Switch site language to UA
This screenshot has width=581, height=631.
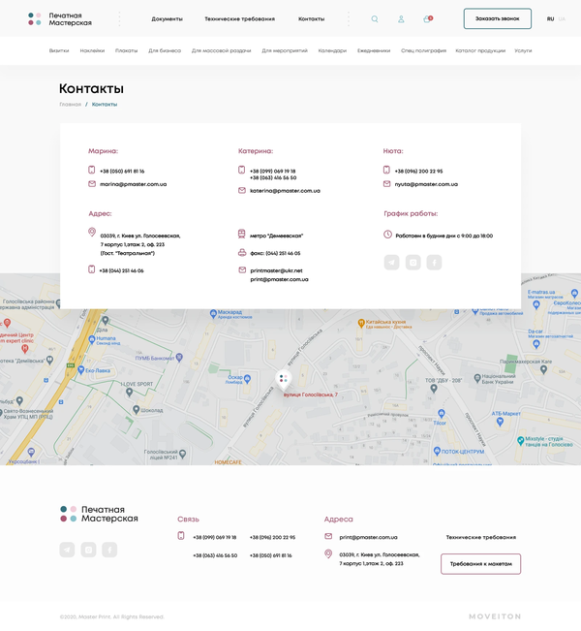562,18
